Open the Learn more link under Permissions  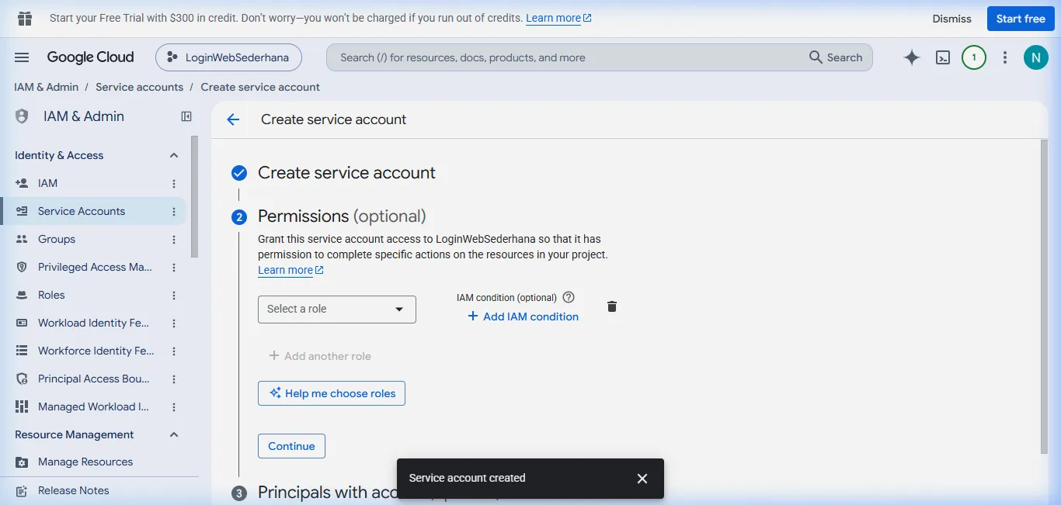[x=290, y=270]
